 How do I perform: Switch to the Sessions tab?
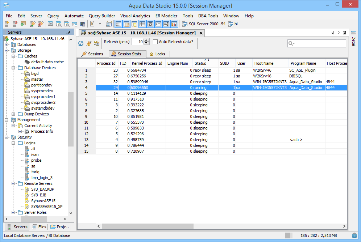pyautogui.click(x=92, y=54)
